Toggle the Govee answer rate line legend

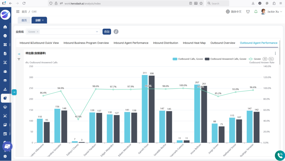click(255, 59)
